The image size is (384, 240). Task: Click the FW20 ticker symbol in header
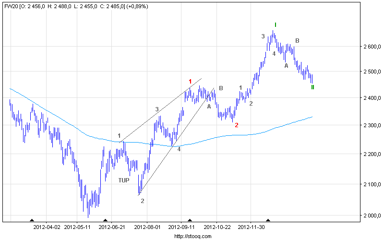point(11,7)
